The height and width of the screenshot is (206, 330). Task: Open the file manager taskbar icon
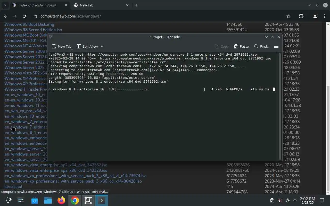[48, 200]
